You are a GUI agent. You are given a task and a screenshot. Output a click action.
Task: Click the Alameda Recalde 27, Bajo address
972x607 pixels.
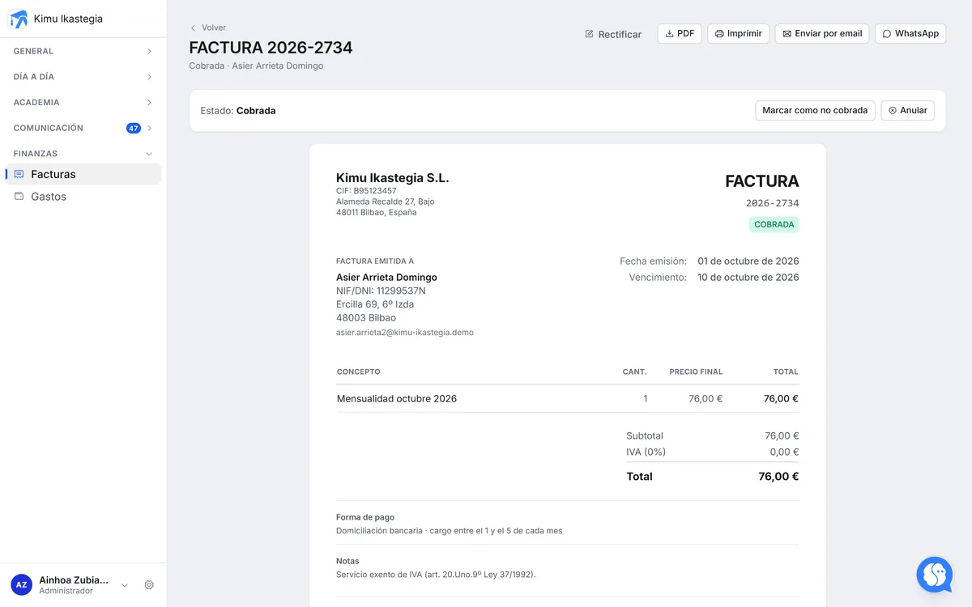[x=386, y=202]
